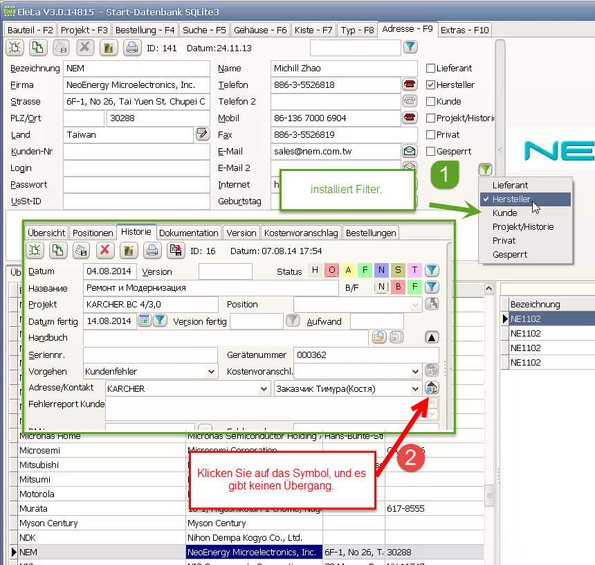Choose Lieferant in the filter popup menu
This screenshot has height=565, width=595.
[525, 186]
